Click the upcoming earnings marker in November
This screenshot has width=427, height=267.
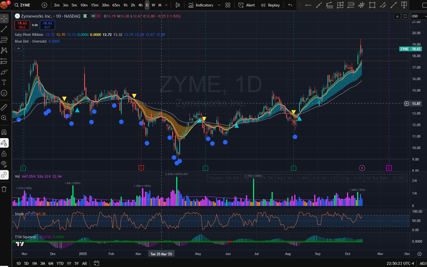tap(389, 168)
